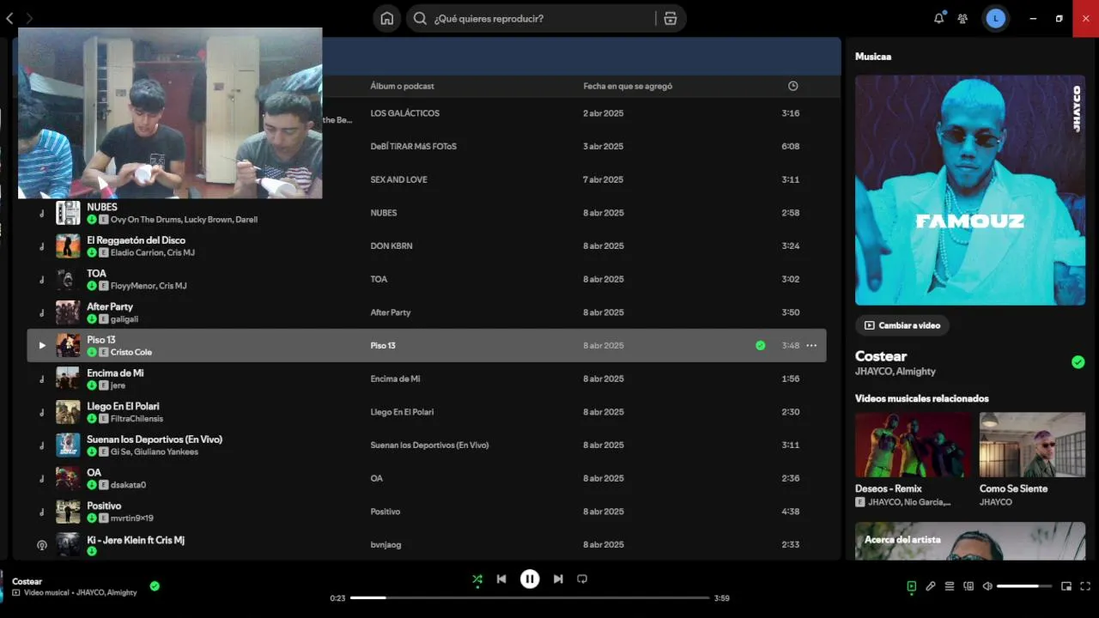The width and height of the screenshot is (1099, 618).
Task: Switch to full screen mode
Action: [1085, 586]
